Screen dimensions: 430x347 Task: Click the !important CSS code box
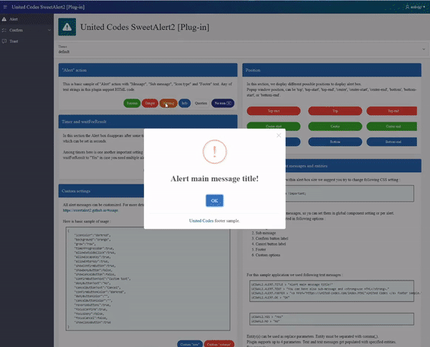tap(350, 193)
